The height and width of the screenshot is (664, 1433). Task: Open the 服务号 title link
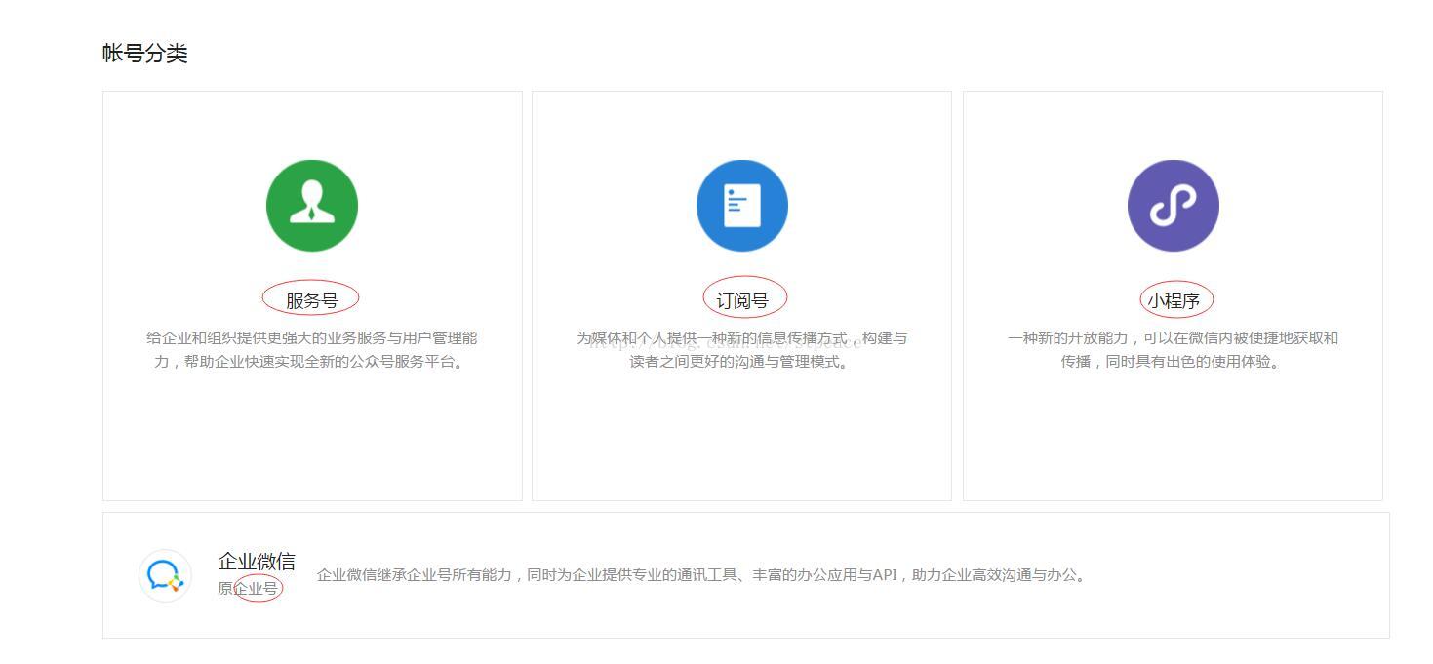click(x=312, y=300)
